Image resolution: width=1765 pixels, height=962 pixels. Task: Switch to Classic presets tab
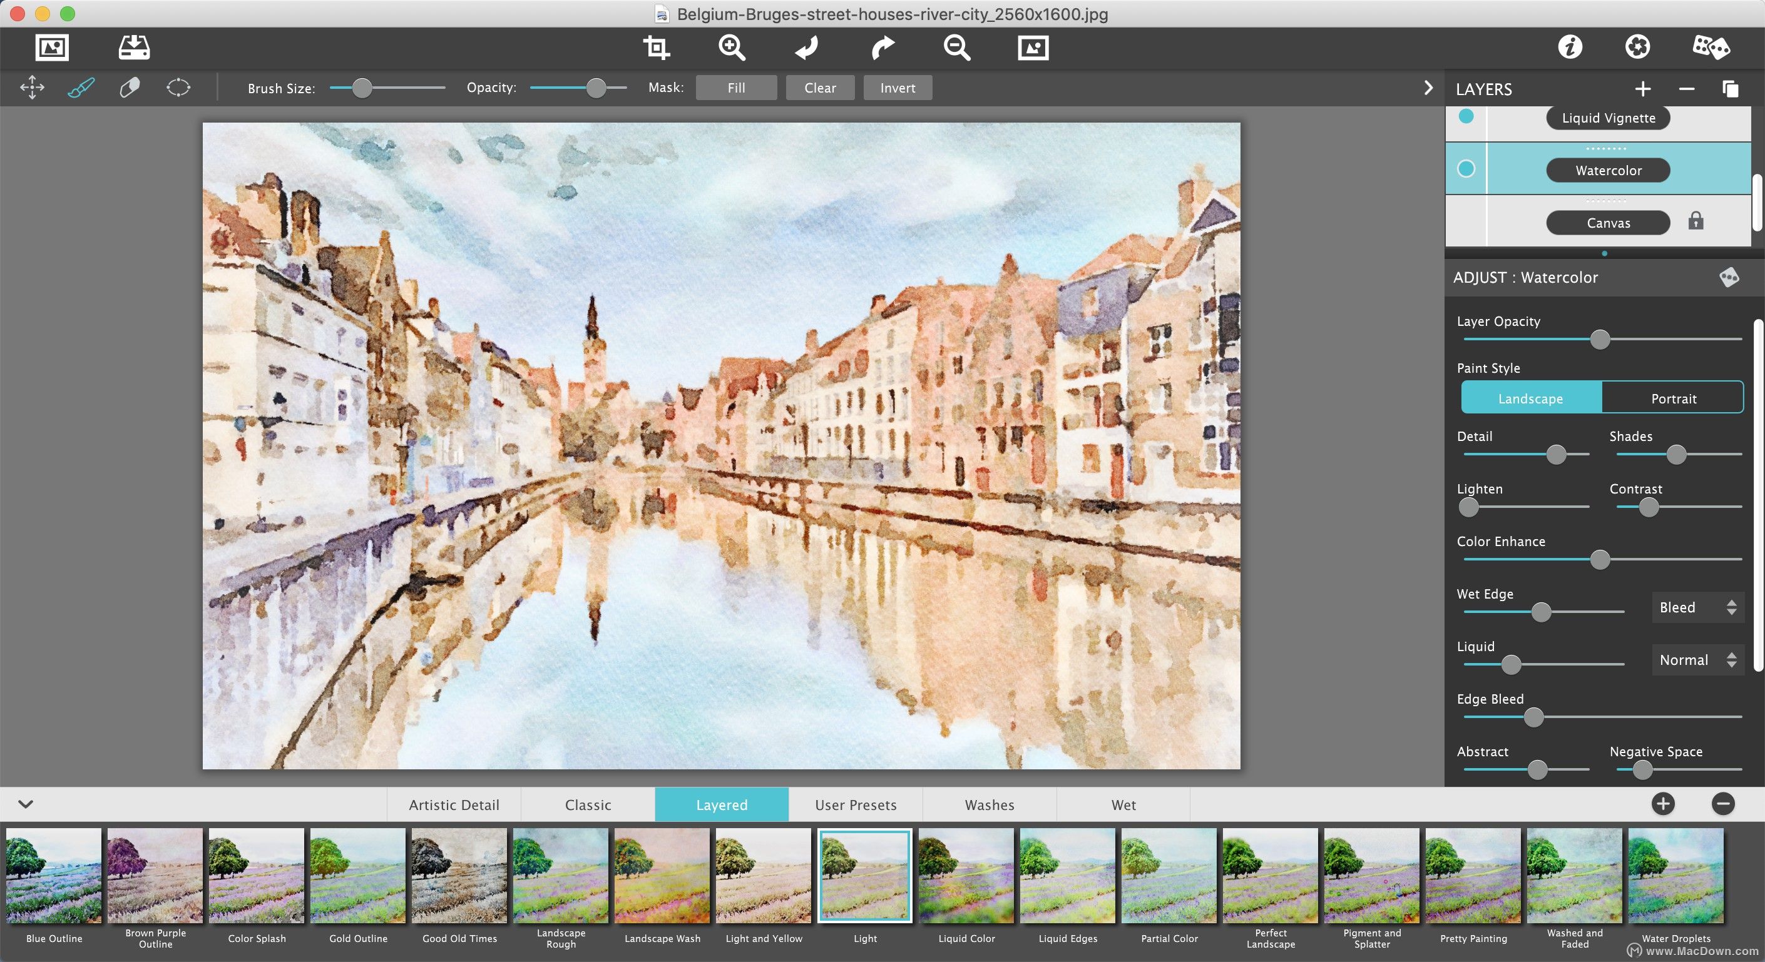[588, 804]
